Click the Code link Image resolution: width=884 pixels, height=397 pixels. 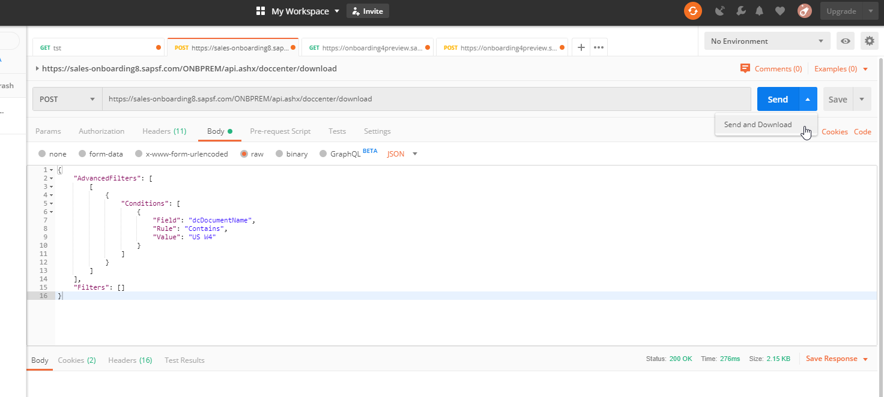(x=862, y=132)
